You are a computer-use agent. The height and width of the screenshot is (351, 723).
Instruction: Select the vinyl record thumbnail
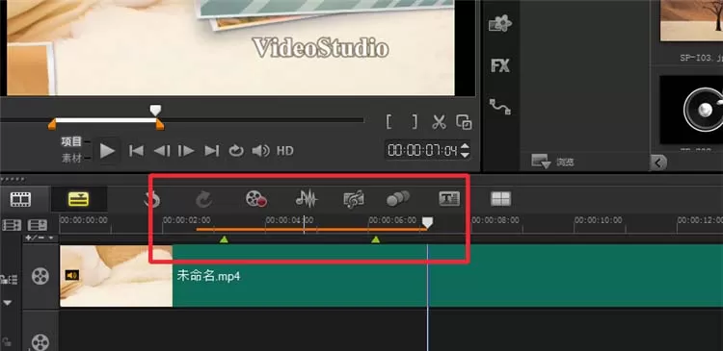(x=691, y=110)
